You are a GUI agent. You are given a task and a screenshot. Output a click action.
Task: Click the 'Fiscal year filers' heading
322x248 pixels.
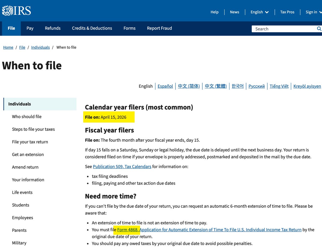click(x=109, y=130)
